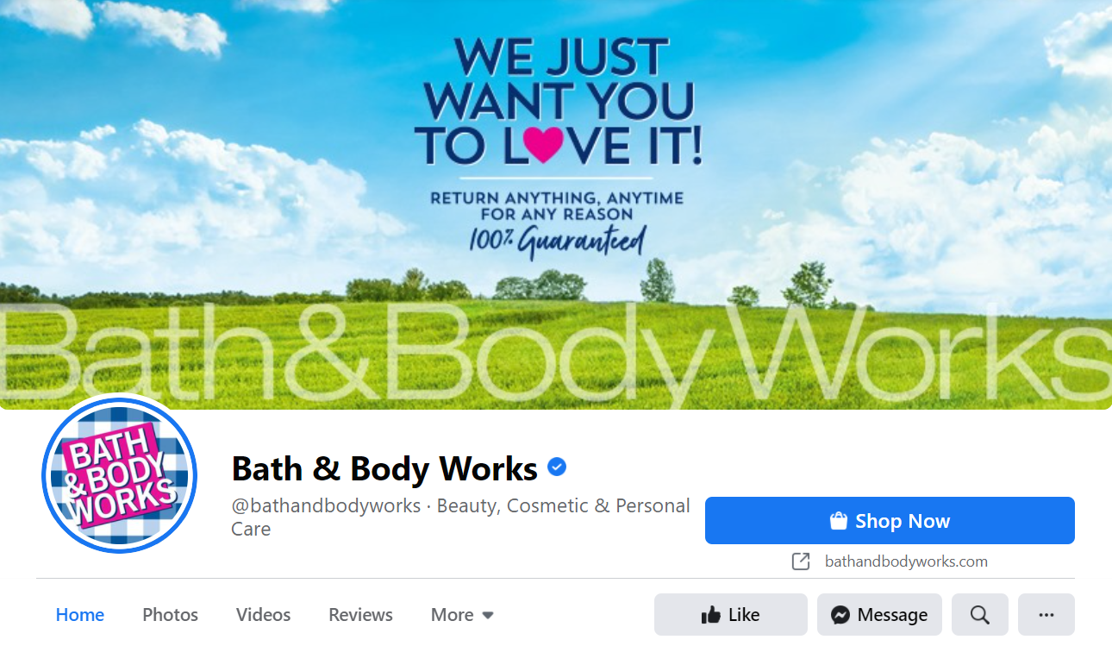
Task: Like the Bath & Body Works page
Action: [x=731, y=615]
